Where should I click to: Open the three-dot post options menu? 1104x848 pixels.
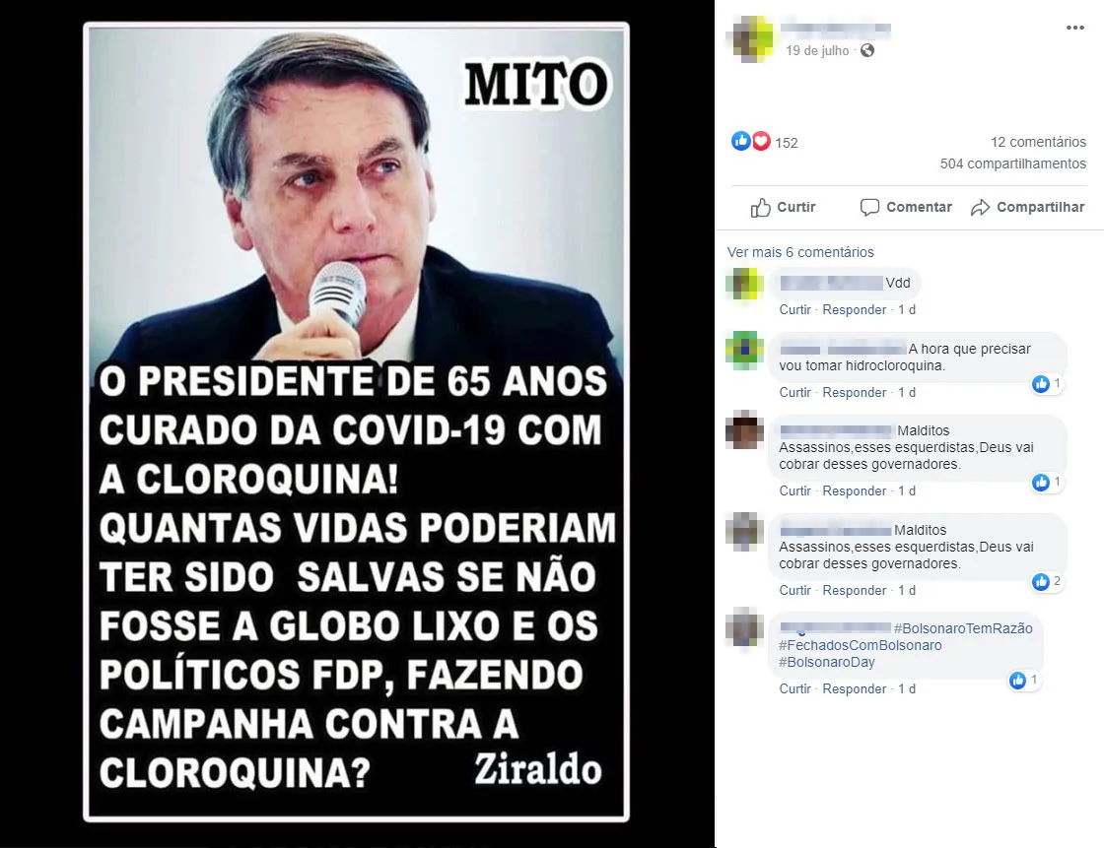click(1074, 28)
